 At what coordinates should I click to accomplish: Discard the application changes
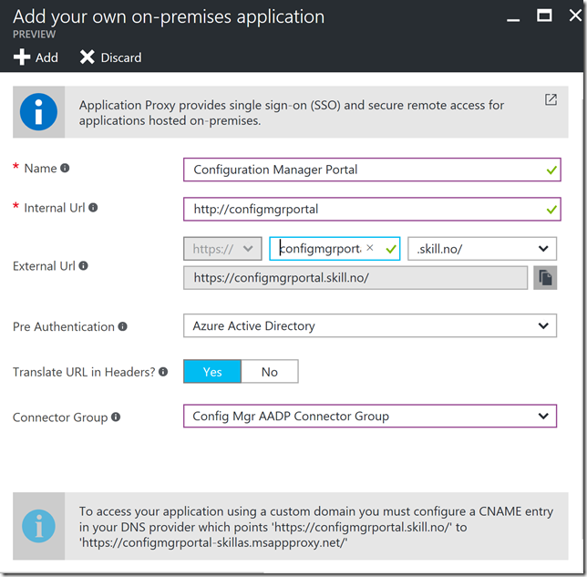110,57
